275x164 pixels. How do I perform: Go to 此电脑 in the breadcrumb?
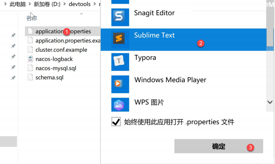pos(18,4)
